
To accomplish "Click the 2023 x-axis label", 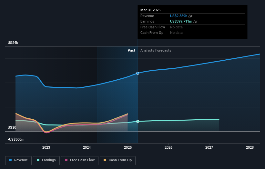I will (46, 147).
